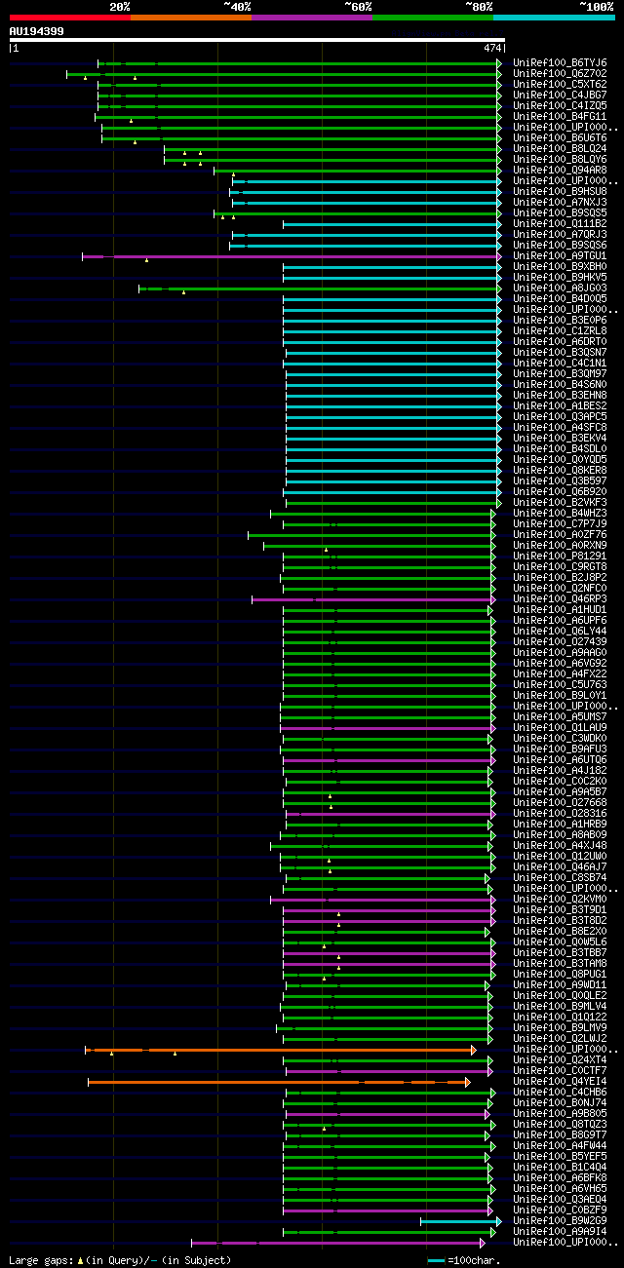
Task: Select the UniRef100_Q111B2 label
Action: pyautogui.click(x=560, y=223)
